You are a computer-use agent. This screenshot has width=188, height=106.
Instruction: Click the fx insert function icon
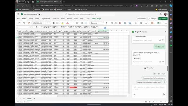point(37,27)
